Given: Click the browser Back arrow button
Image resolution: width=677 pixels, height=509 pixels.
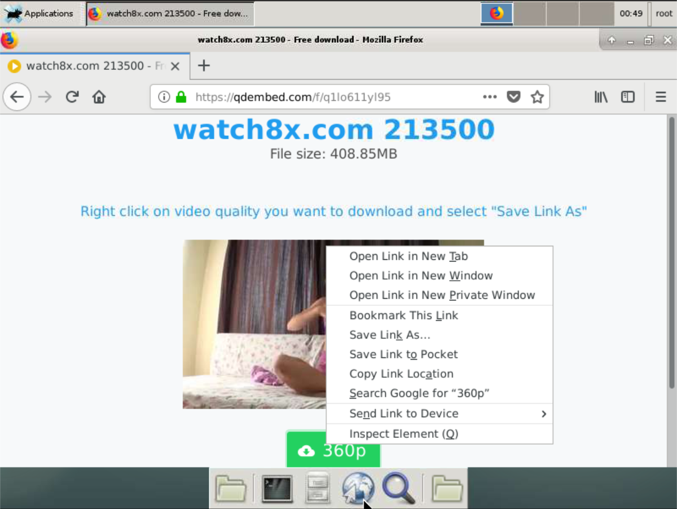Looking at the screenshot, I should (17, 98).
